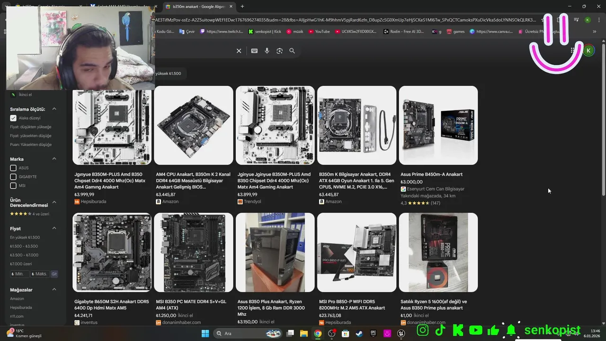
Task: Click the Maks. price input field
Action: (x=39, y=274)
